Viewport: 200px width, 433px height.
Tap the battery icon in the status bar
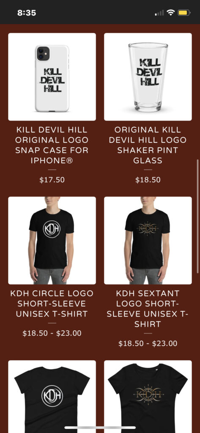184,13
